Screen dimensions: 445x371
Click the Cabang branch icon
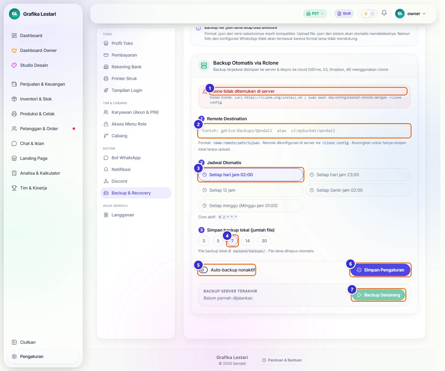[106, 136]
